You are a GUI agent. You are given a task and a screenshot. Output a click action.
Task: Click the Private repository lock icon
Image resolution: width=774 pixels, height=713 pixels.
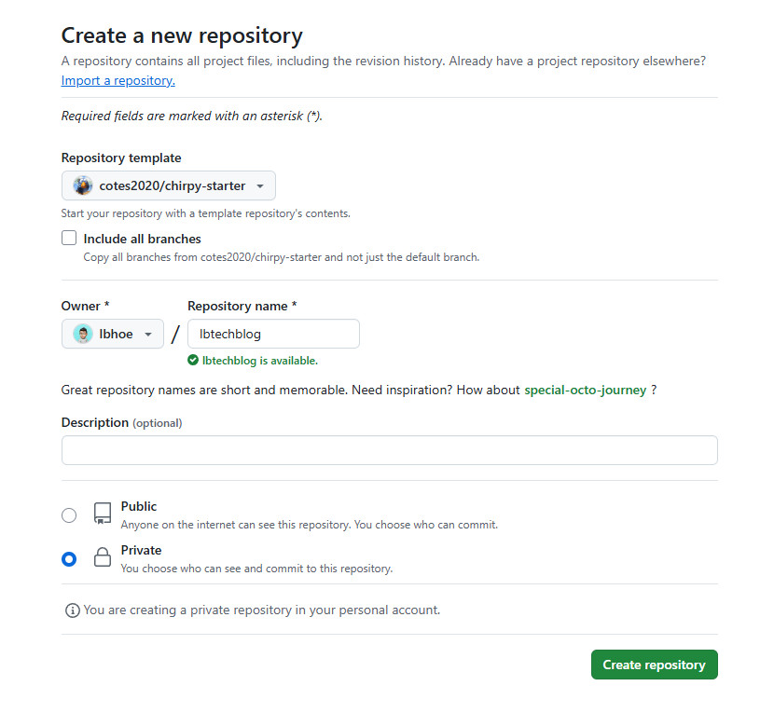tap(103, 558)
